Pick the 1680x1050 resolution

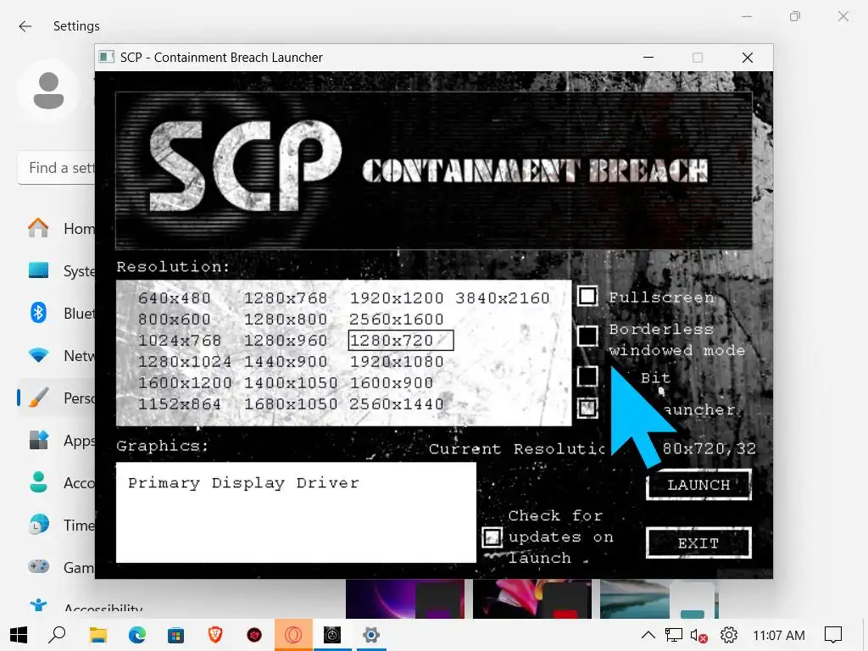click(x=291, y=404)
